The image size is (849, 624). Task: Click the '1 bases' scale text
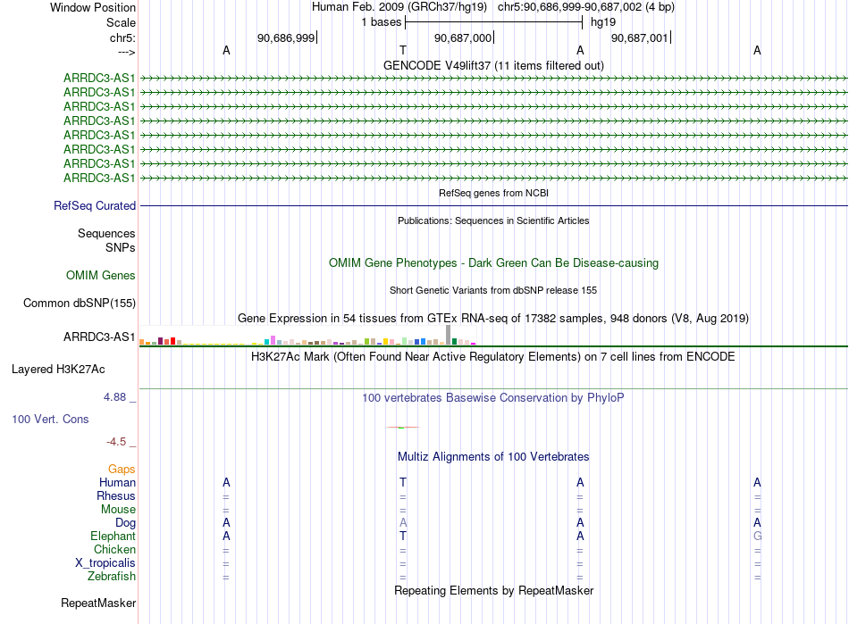click(382, 22)
